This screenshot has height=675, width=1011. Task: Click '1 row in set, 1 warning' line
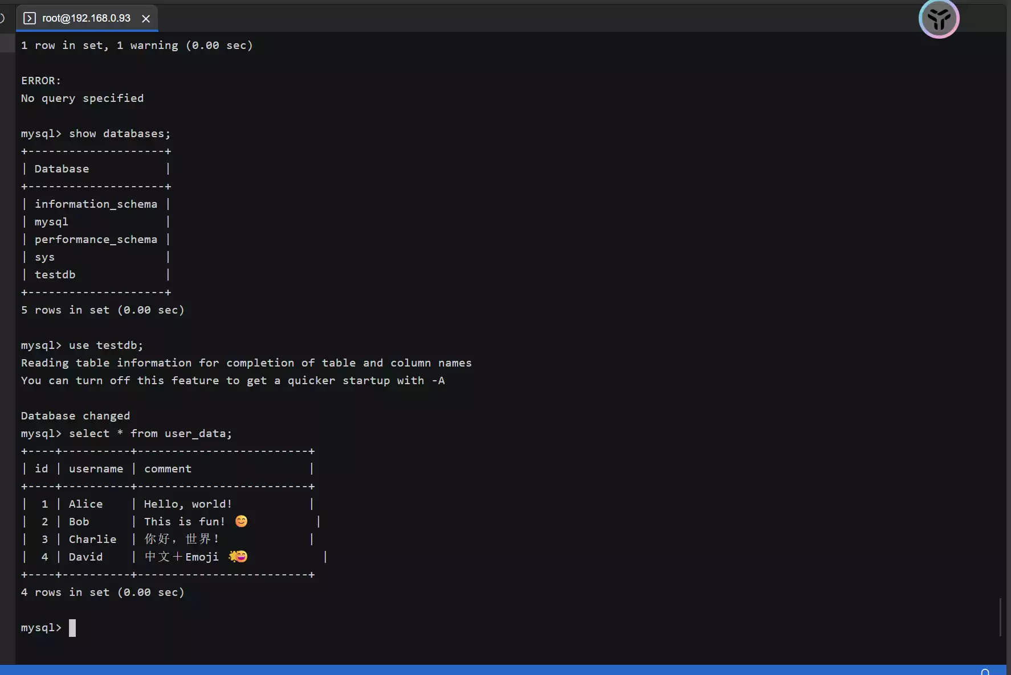point(137,46)
